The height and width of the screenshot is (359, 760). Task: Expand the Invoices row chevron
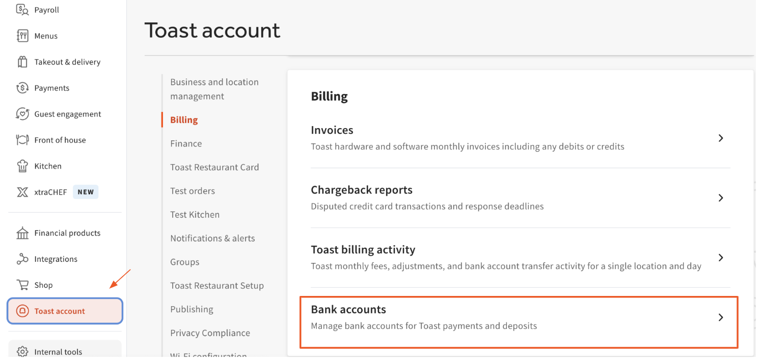click(x=720, y=138)
